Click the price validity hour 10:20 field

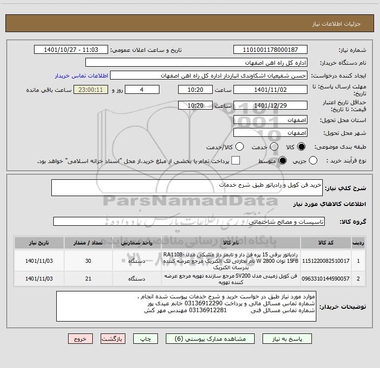pos(195,105)
